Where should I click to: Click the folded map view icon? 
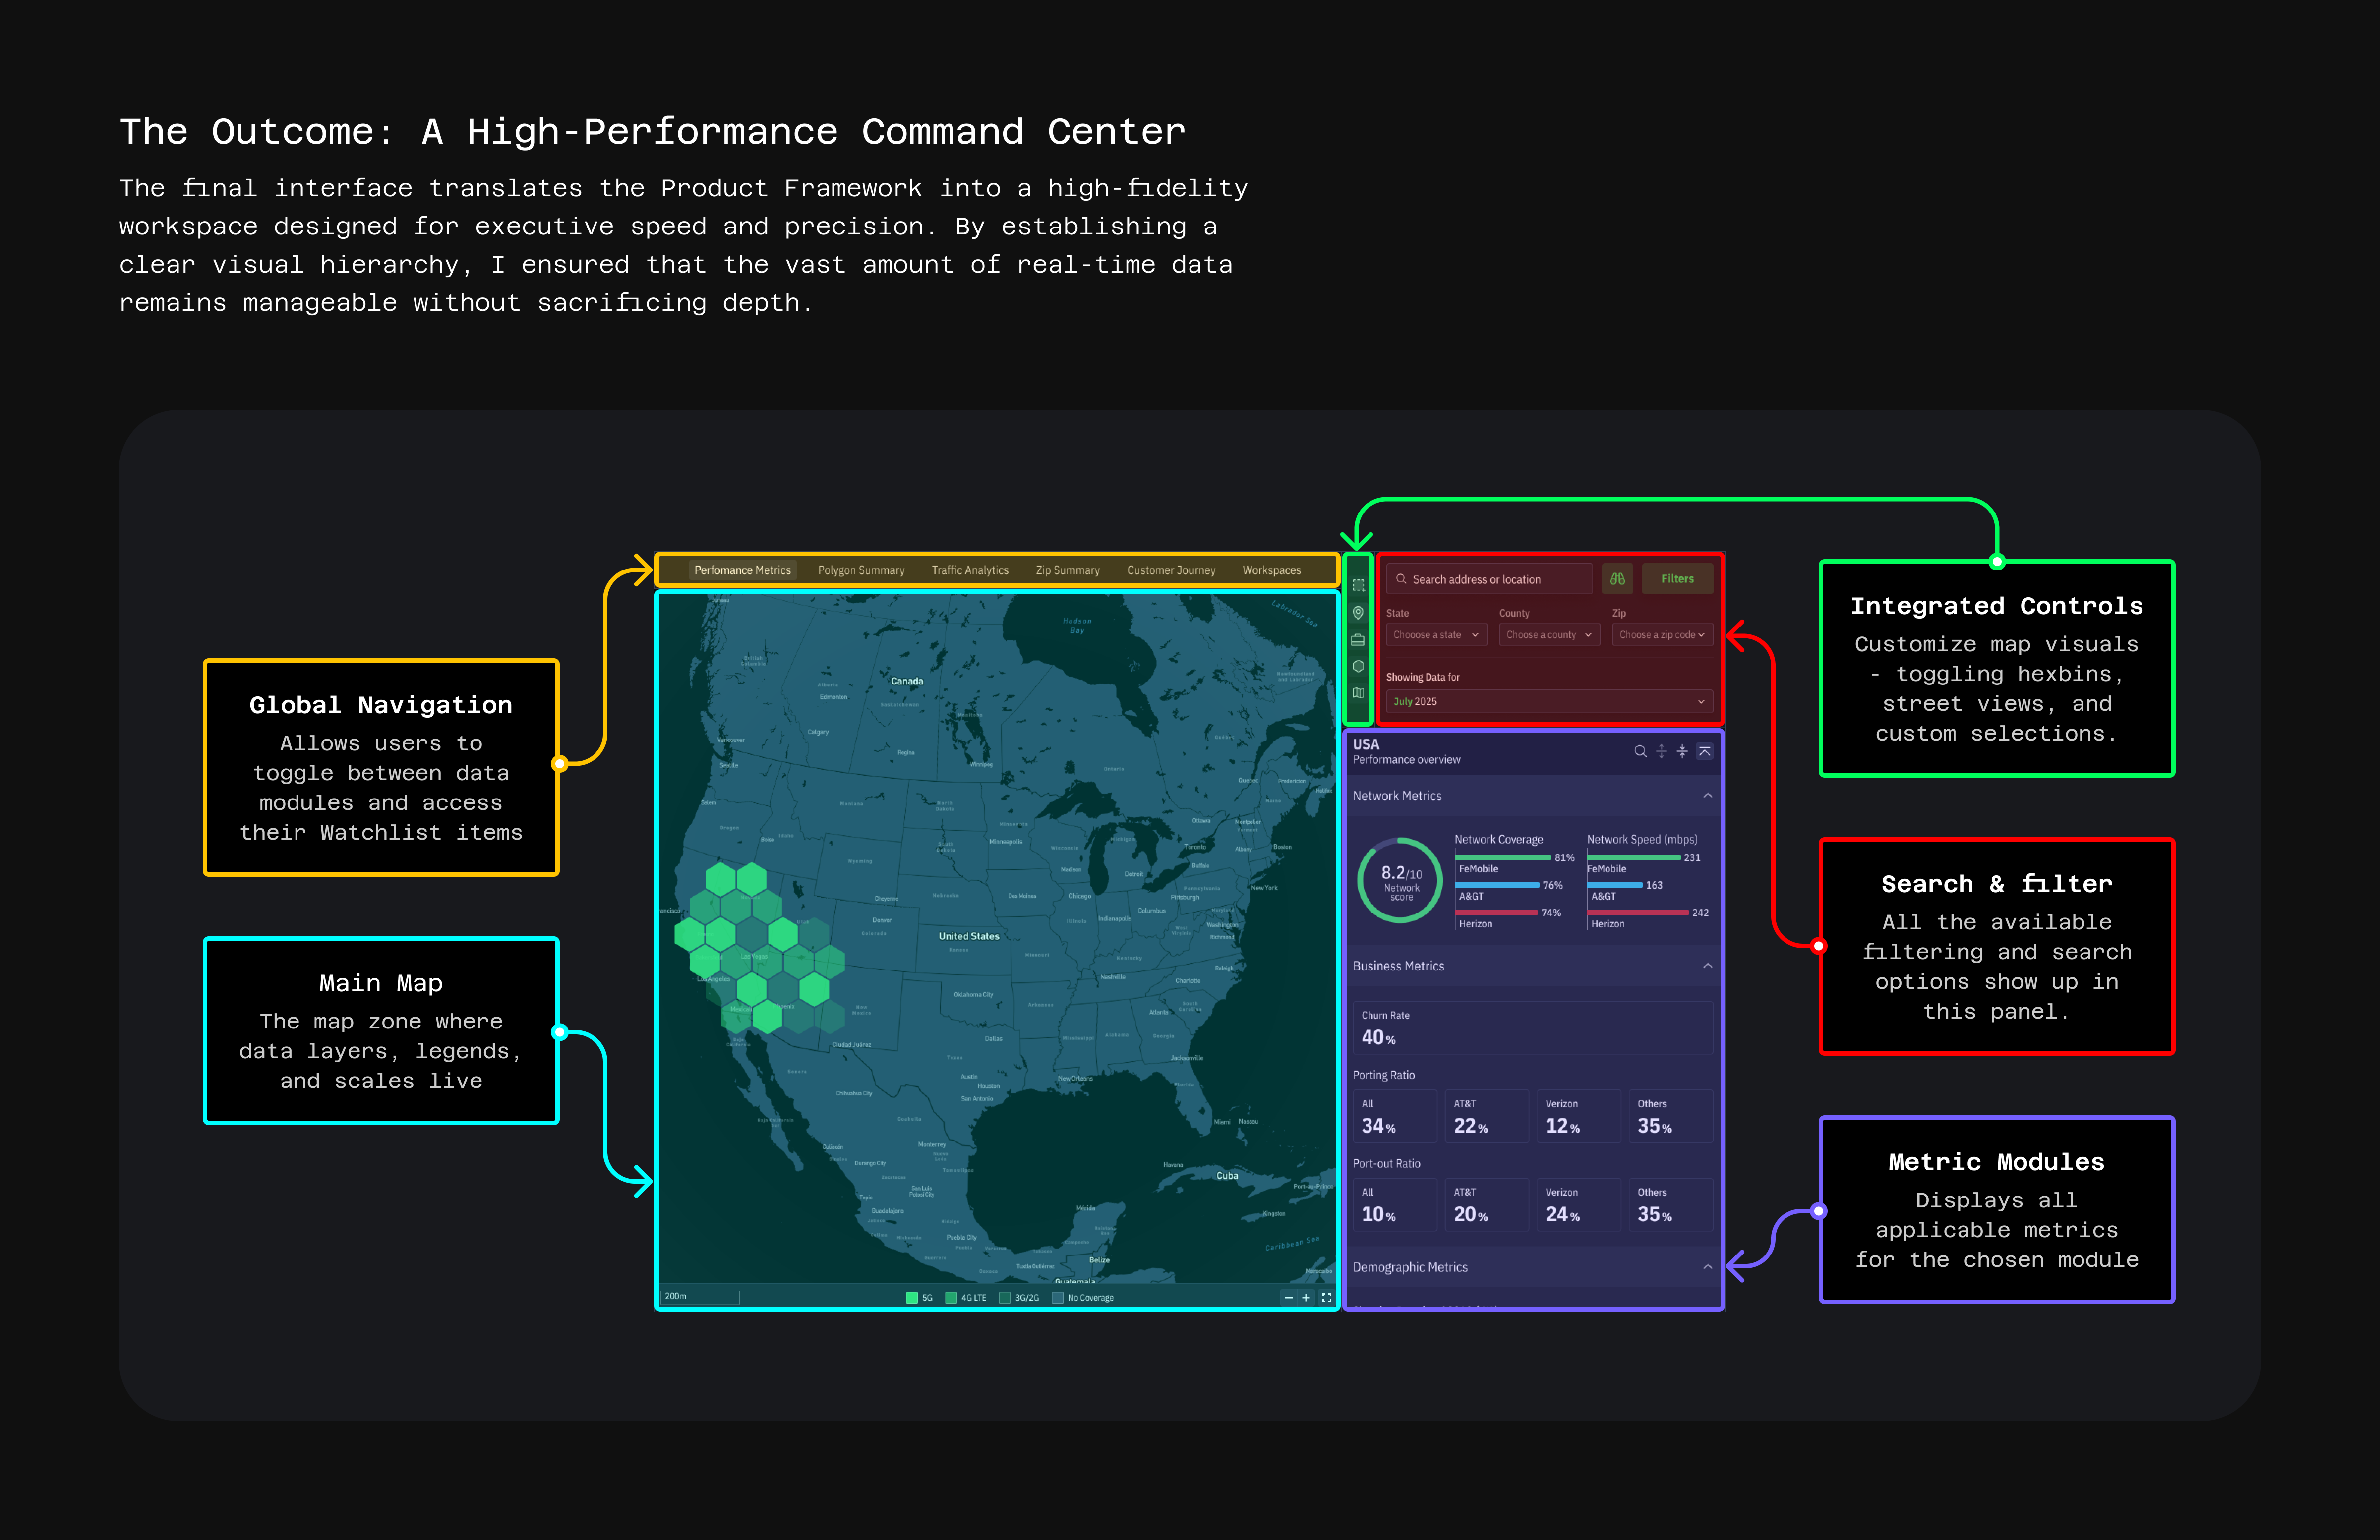[1358, 692]
